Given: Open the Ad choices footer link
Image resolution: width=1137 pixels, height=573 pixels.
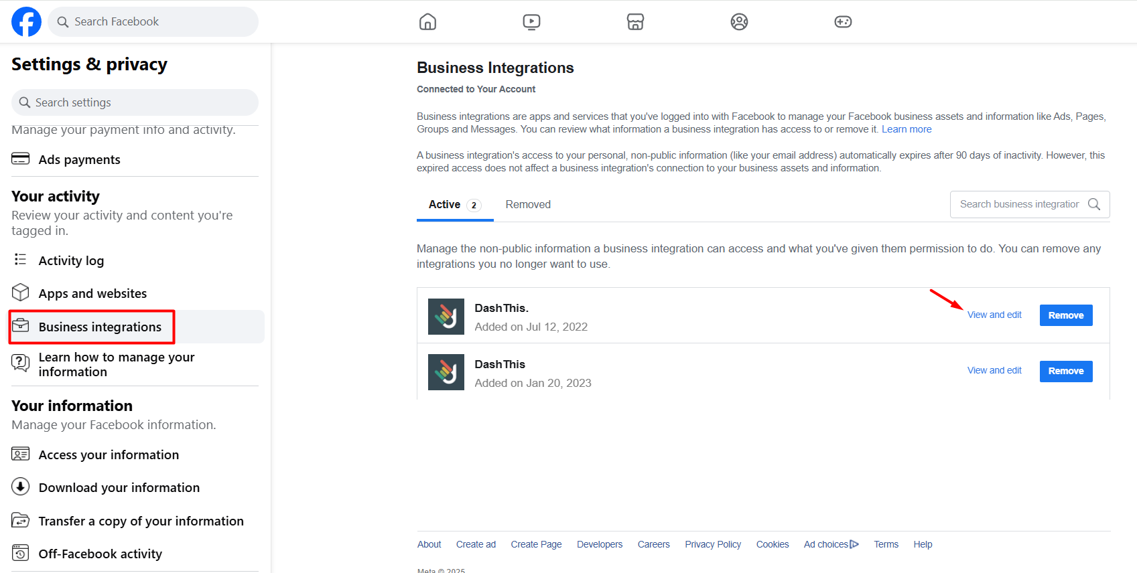Looking at the screenshot, I should point(831,544).
